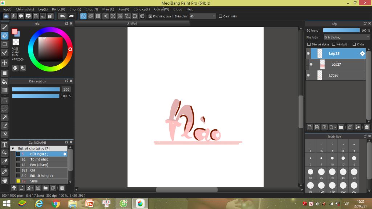This screenshot has height=209, width=372.
Task: Select the Eraser tool
Action: tap(4, 36)
